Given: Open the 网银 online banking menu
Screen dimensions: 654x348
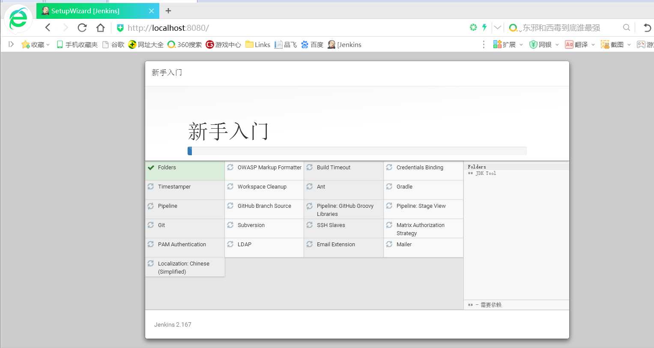Looking at the screenshot, I should coord(544,44).
